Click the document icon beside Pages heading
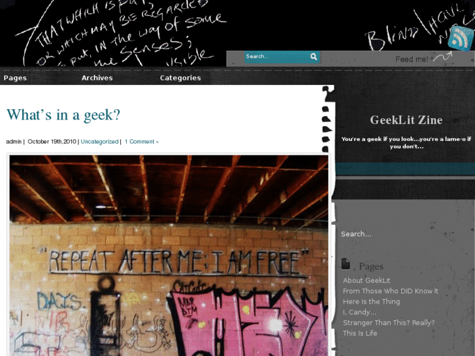 point(346,264)
